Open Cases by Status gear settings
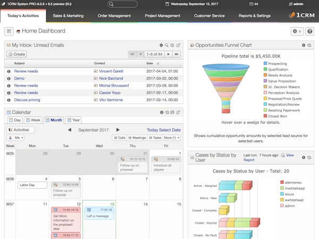Viewport: 319px width, 239px height. pos(304,157)
